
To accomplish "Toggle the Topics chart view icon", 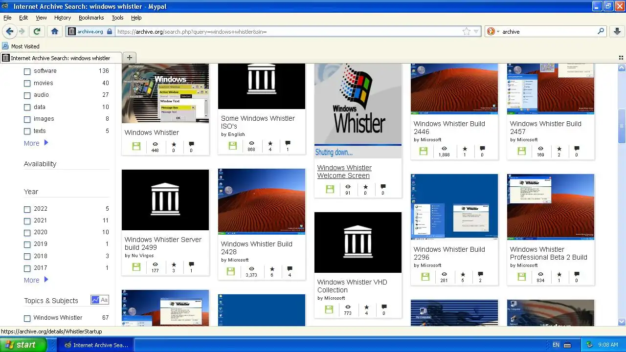I will [x=95, y=300].
